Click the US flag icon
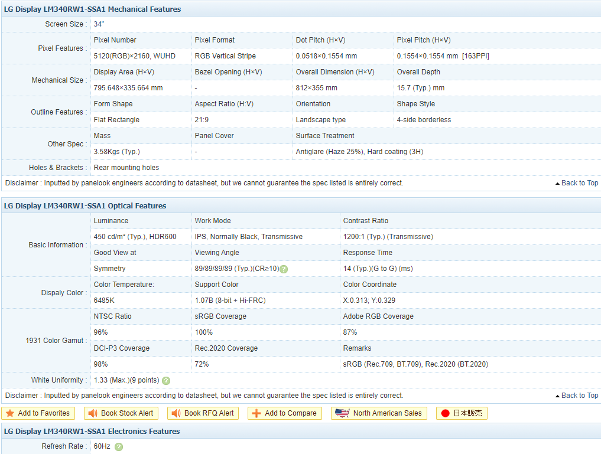601x454 pixels. (342, 413)
